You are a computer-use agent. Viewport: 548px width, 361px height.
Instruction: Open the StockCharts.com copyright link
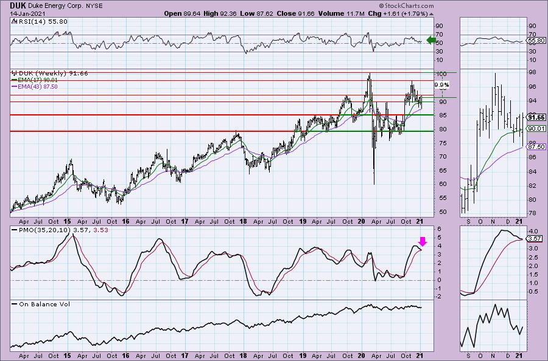click(x=407, y=5)
